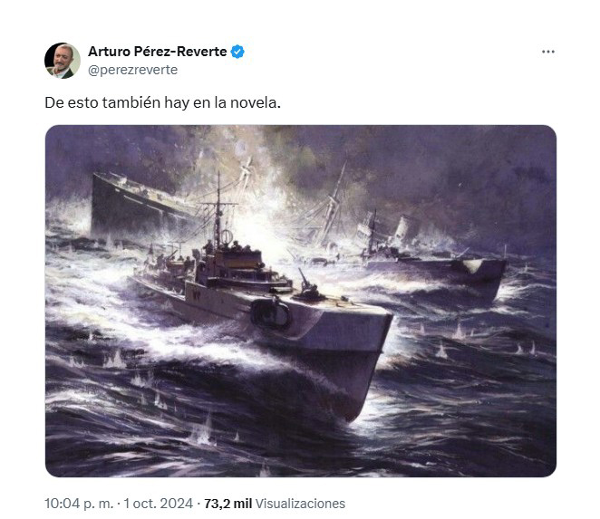Click the 1 oct. 2024 date

tap(158, 504)
